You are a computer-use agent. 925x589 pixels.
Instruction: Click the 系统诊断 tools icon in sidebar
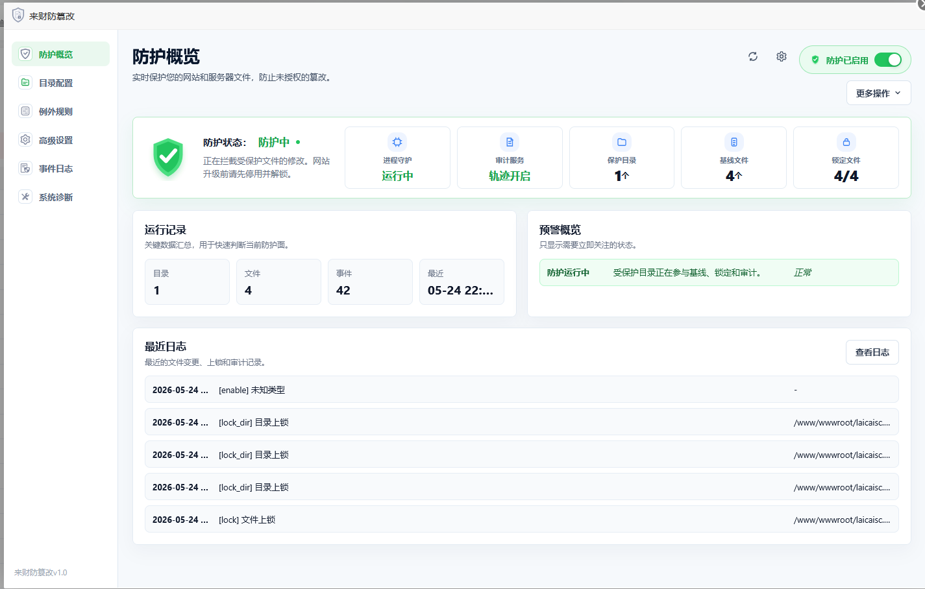(25, 197)
